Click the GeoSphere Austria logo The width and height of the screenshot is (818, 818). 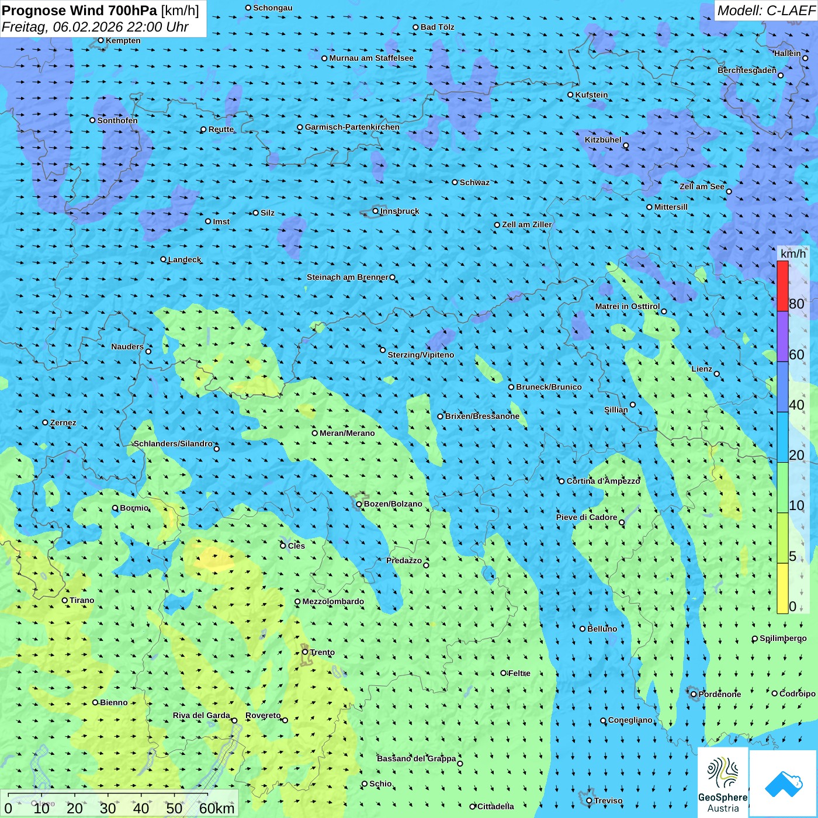point(723,782)
